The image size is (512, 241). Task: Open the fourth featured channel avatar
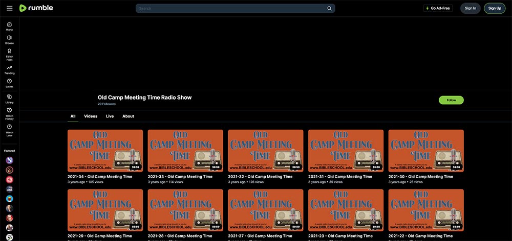coord(9,189)
